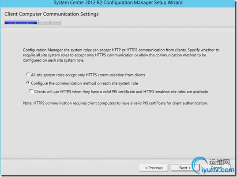Click the Note about HTTPS communication text
Viewport: 237px width, 177px height.
point(116,103)
